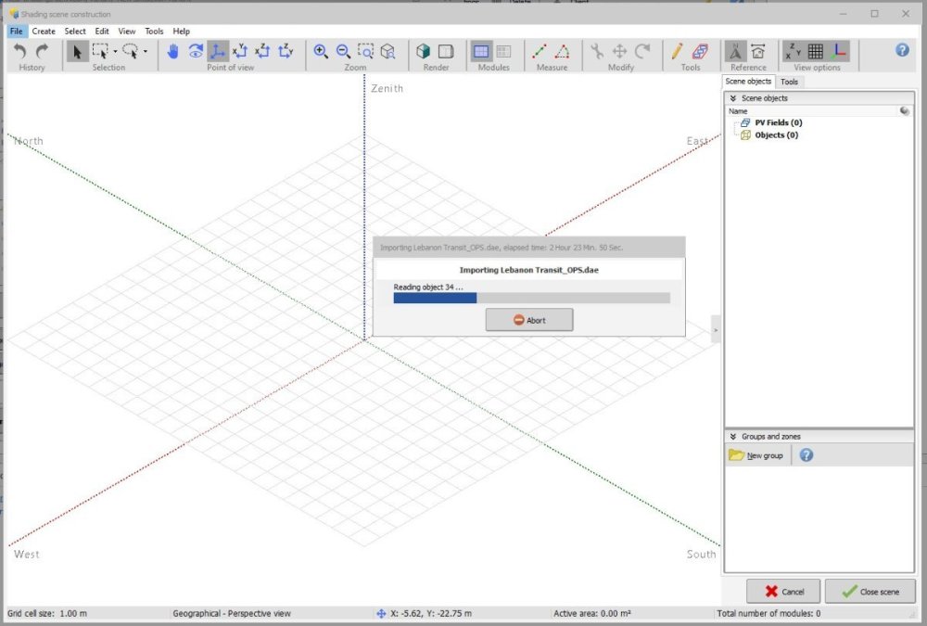Select the distance measure tool
This screenshot has height=626, width=927.
pos(539,53)
